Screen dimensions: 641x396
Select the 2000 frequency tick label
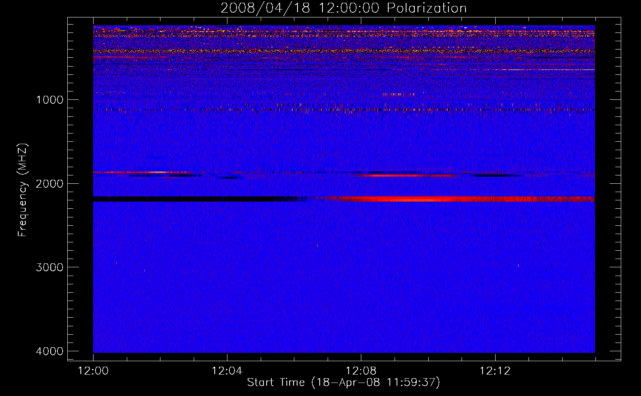point(50,184)
